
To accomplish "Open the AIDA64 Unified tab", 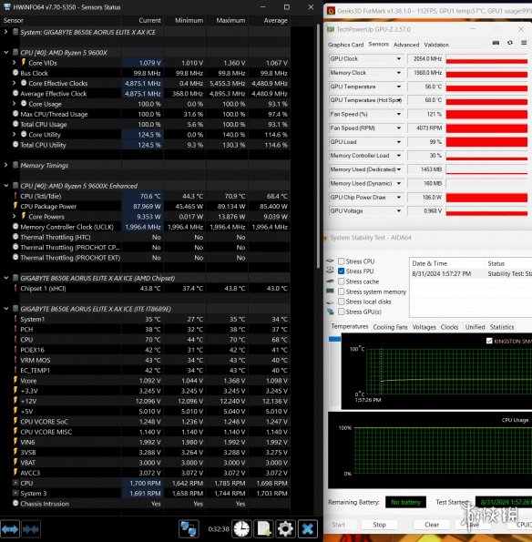I will coord(475,327).
